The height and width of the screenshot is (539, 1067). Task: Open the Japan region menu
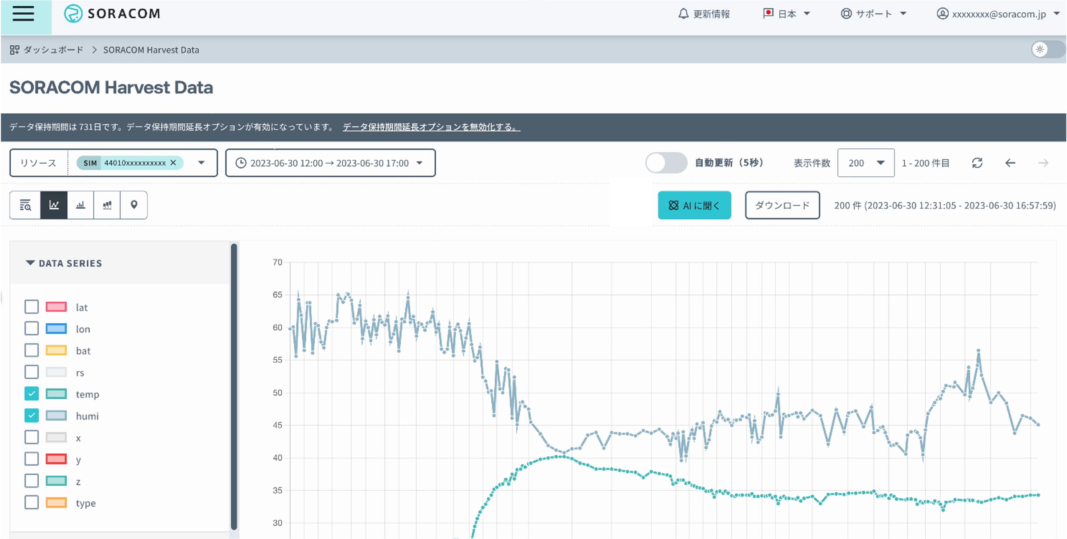786,14
